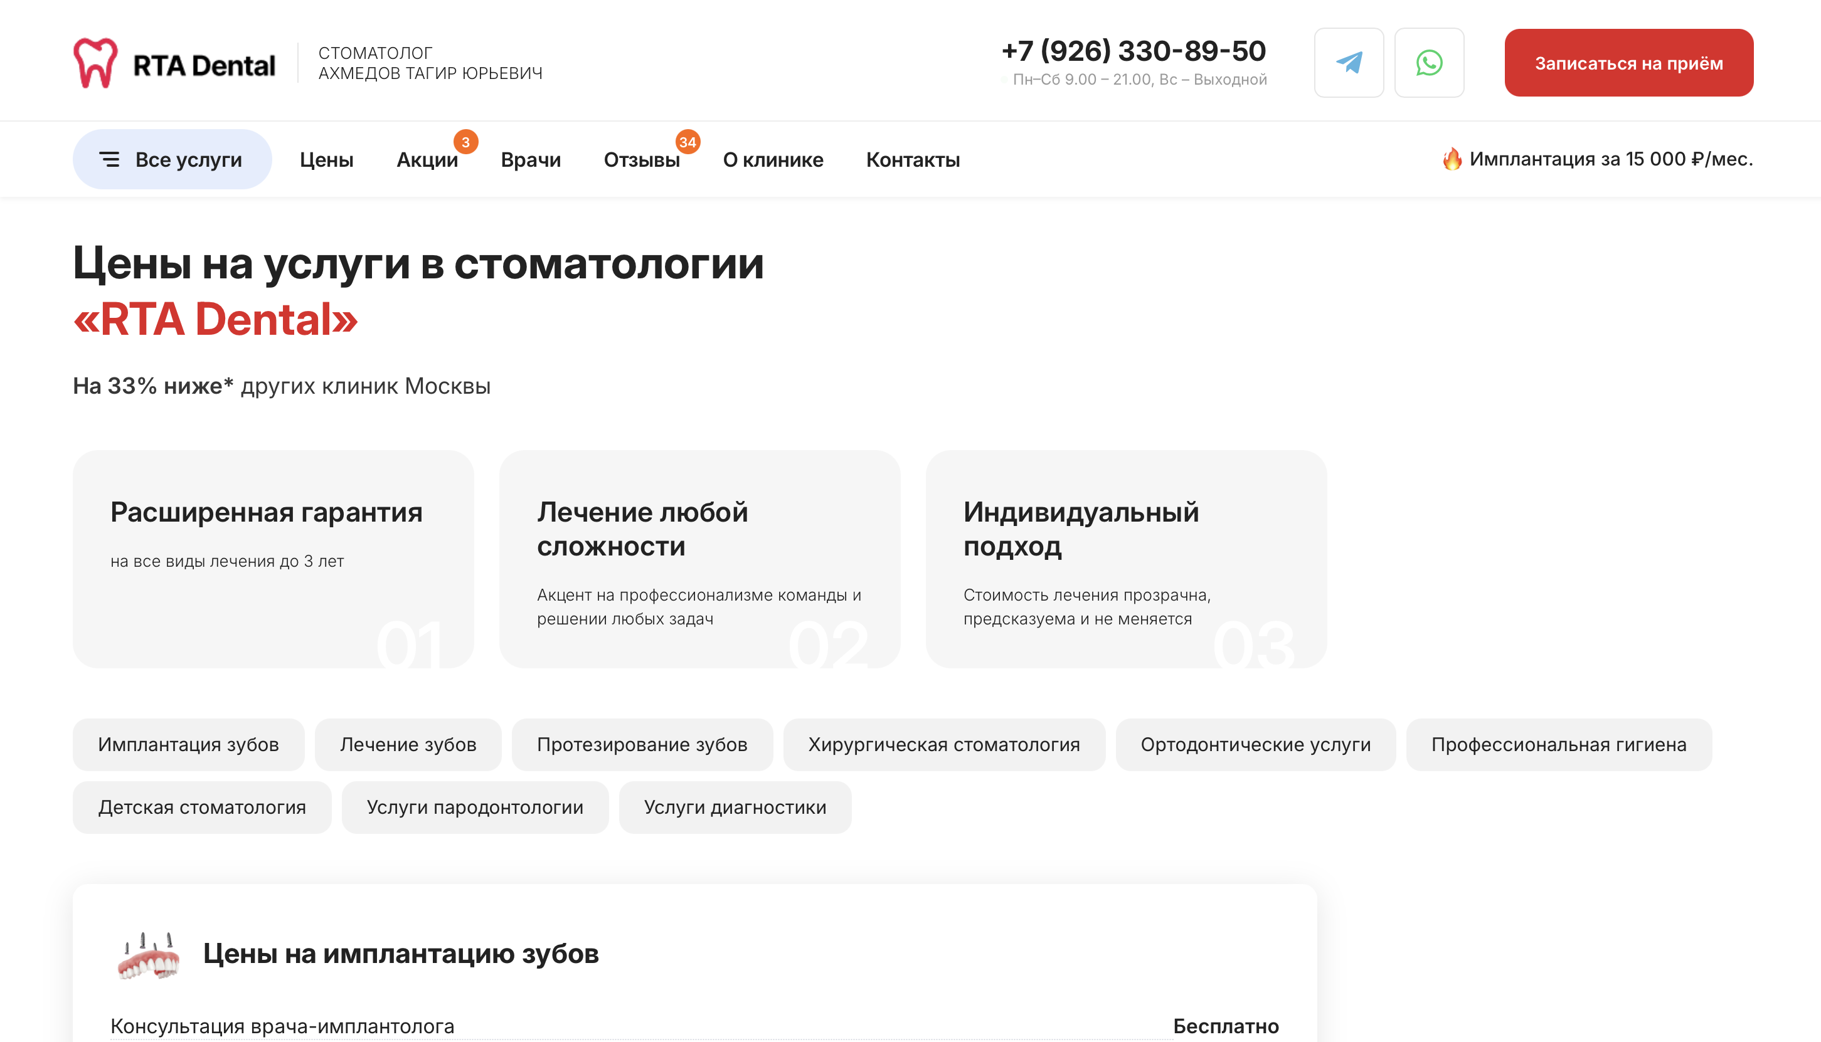The height and width of the screenshot is (1042, 1821).
Task: Select Хирургическая стоматология category chip
Action: click(944, 744)
